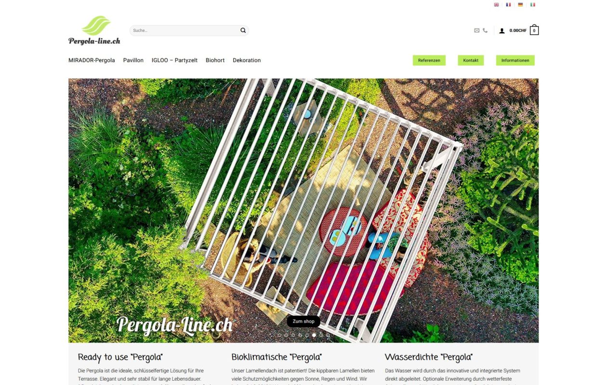Select the Biohort menu item

(x=215, y=60)
